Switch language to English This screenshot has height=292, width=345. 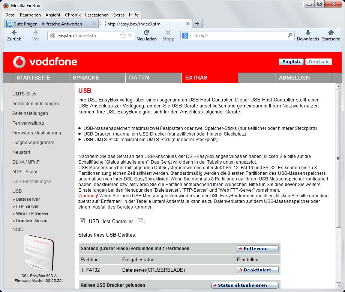pos(291,62)
